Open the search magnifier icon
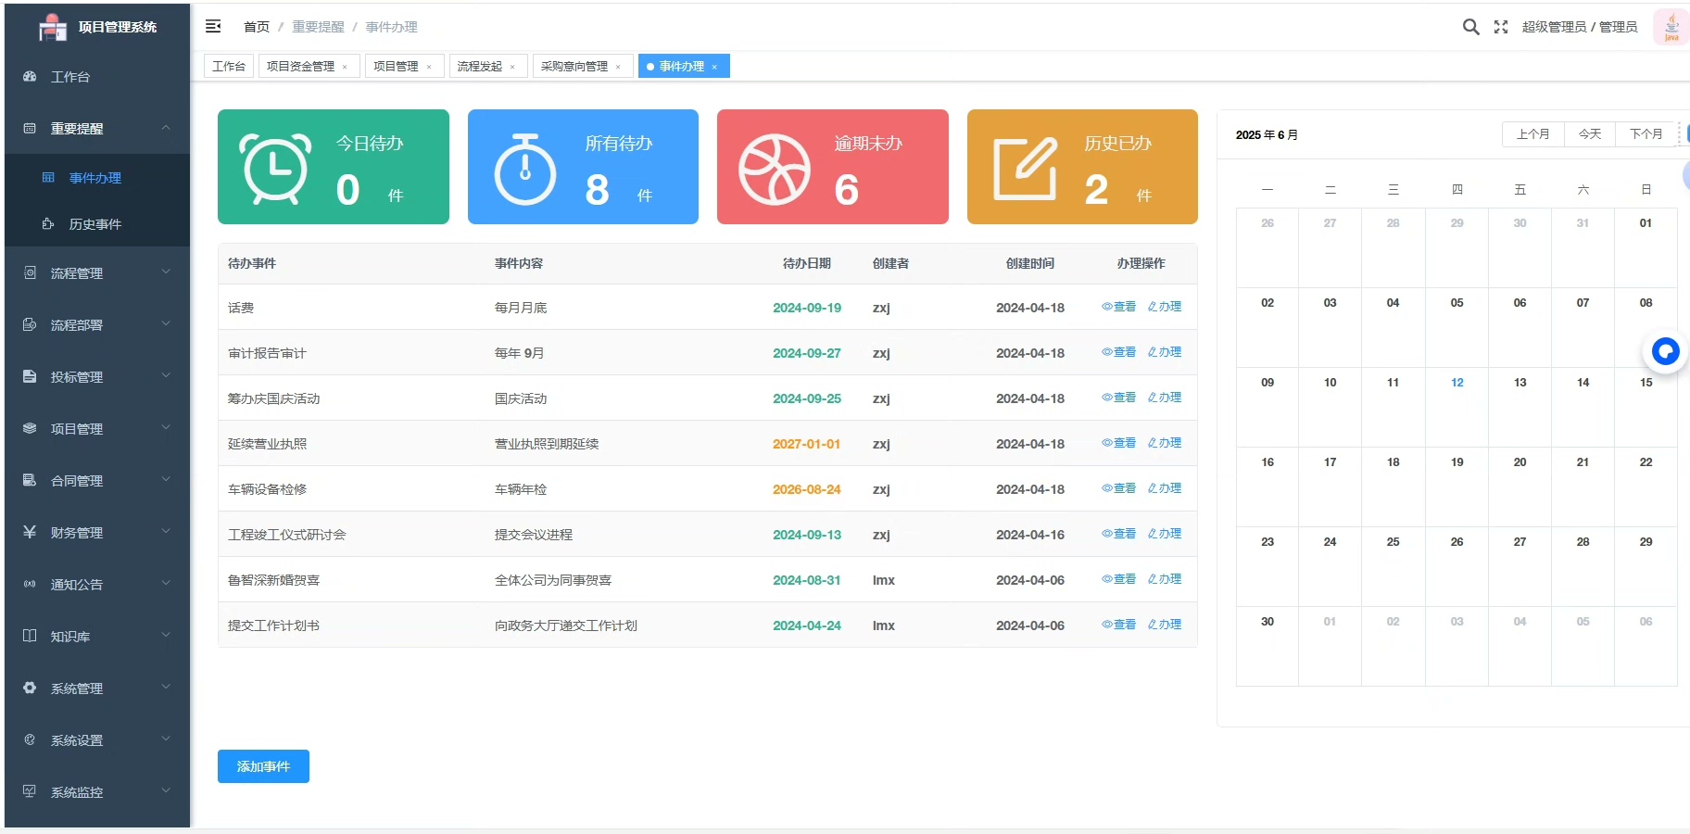 coord(1470,27)
